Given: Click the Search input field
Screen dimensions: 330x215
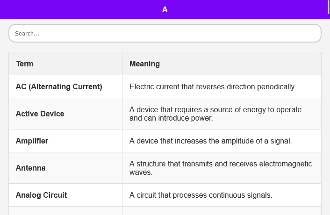Looking at the screenshot, I should coord(165,33).
